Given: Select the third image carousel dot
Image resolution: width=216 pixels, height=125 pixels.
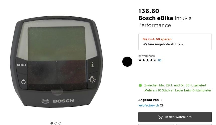Looking at the screenshot, I should 60,123.
